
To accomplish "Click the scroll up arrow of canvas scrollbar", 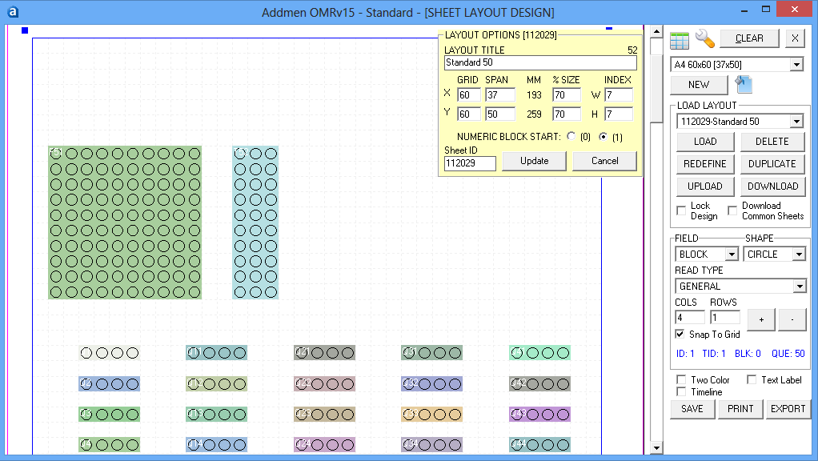I will pos(656,31).
